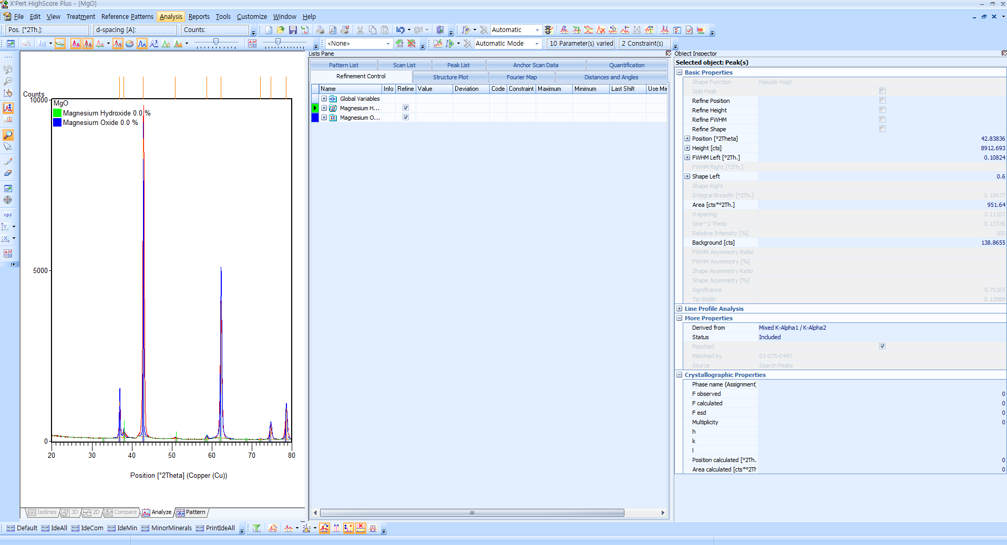This screenshot has width=1007, height=545.
Task: Toggle the Refine Height checkbox
Action: point(882,110)
